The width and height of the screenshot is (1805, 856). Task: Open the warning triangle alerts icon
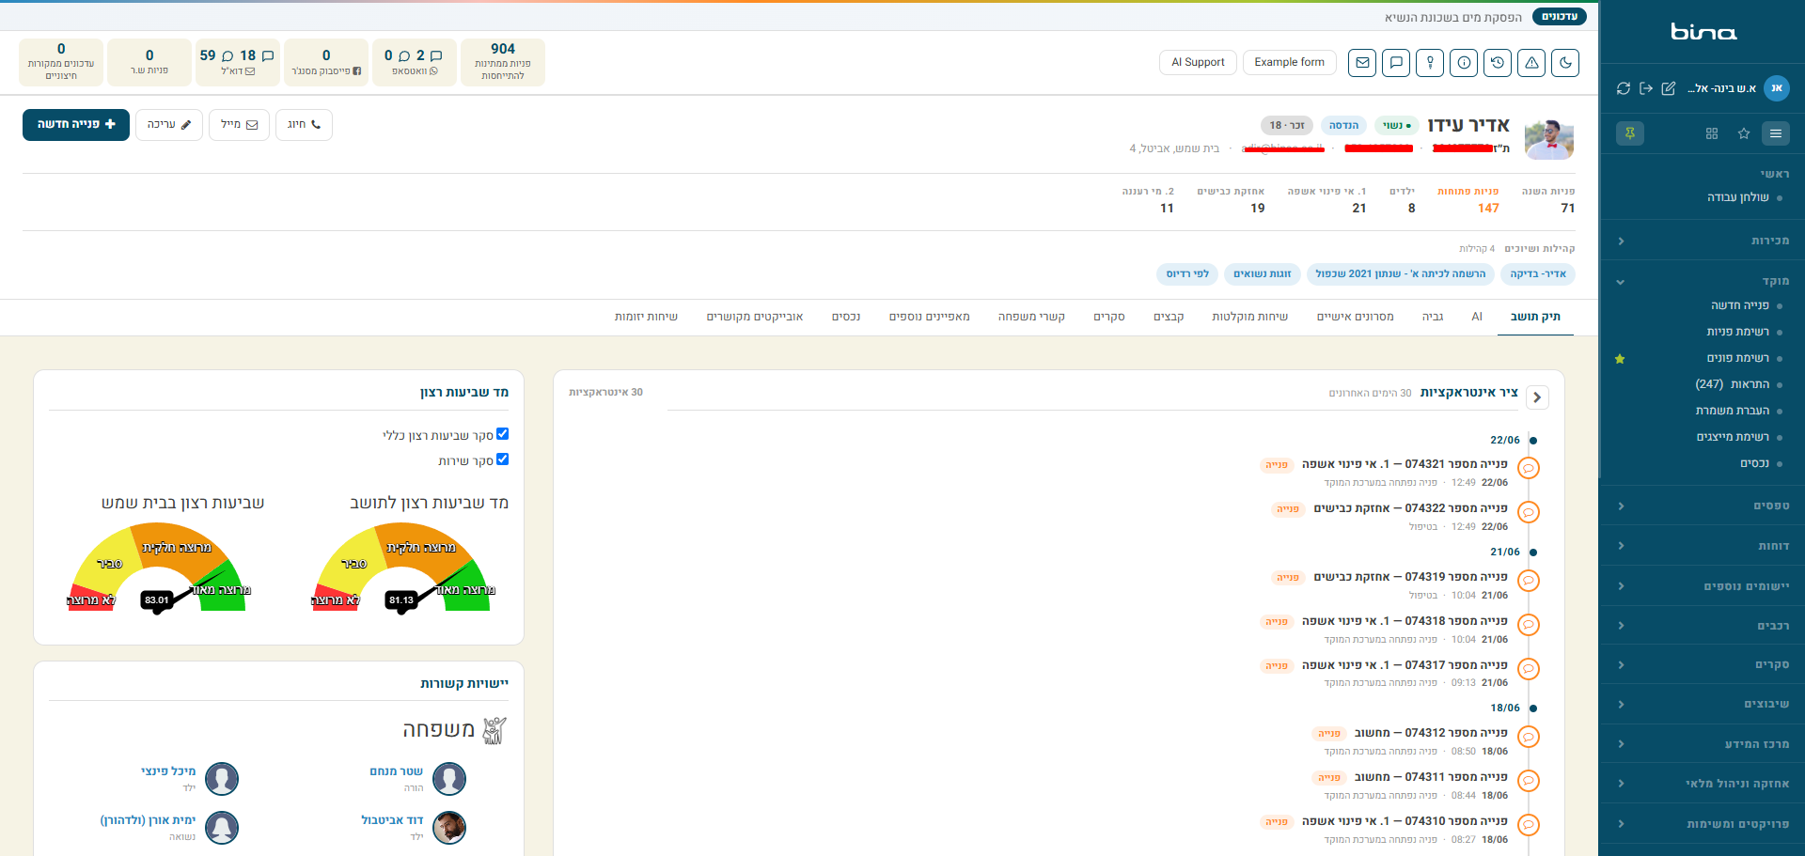coord(1531,63)
